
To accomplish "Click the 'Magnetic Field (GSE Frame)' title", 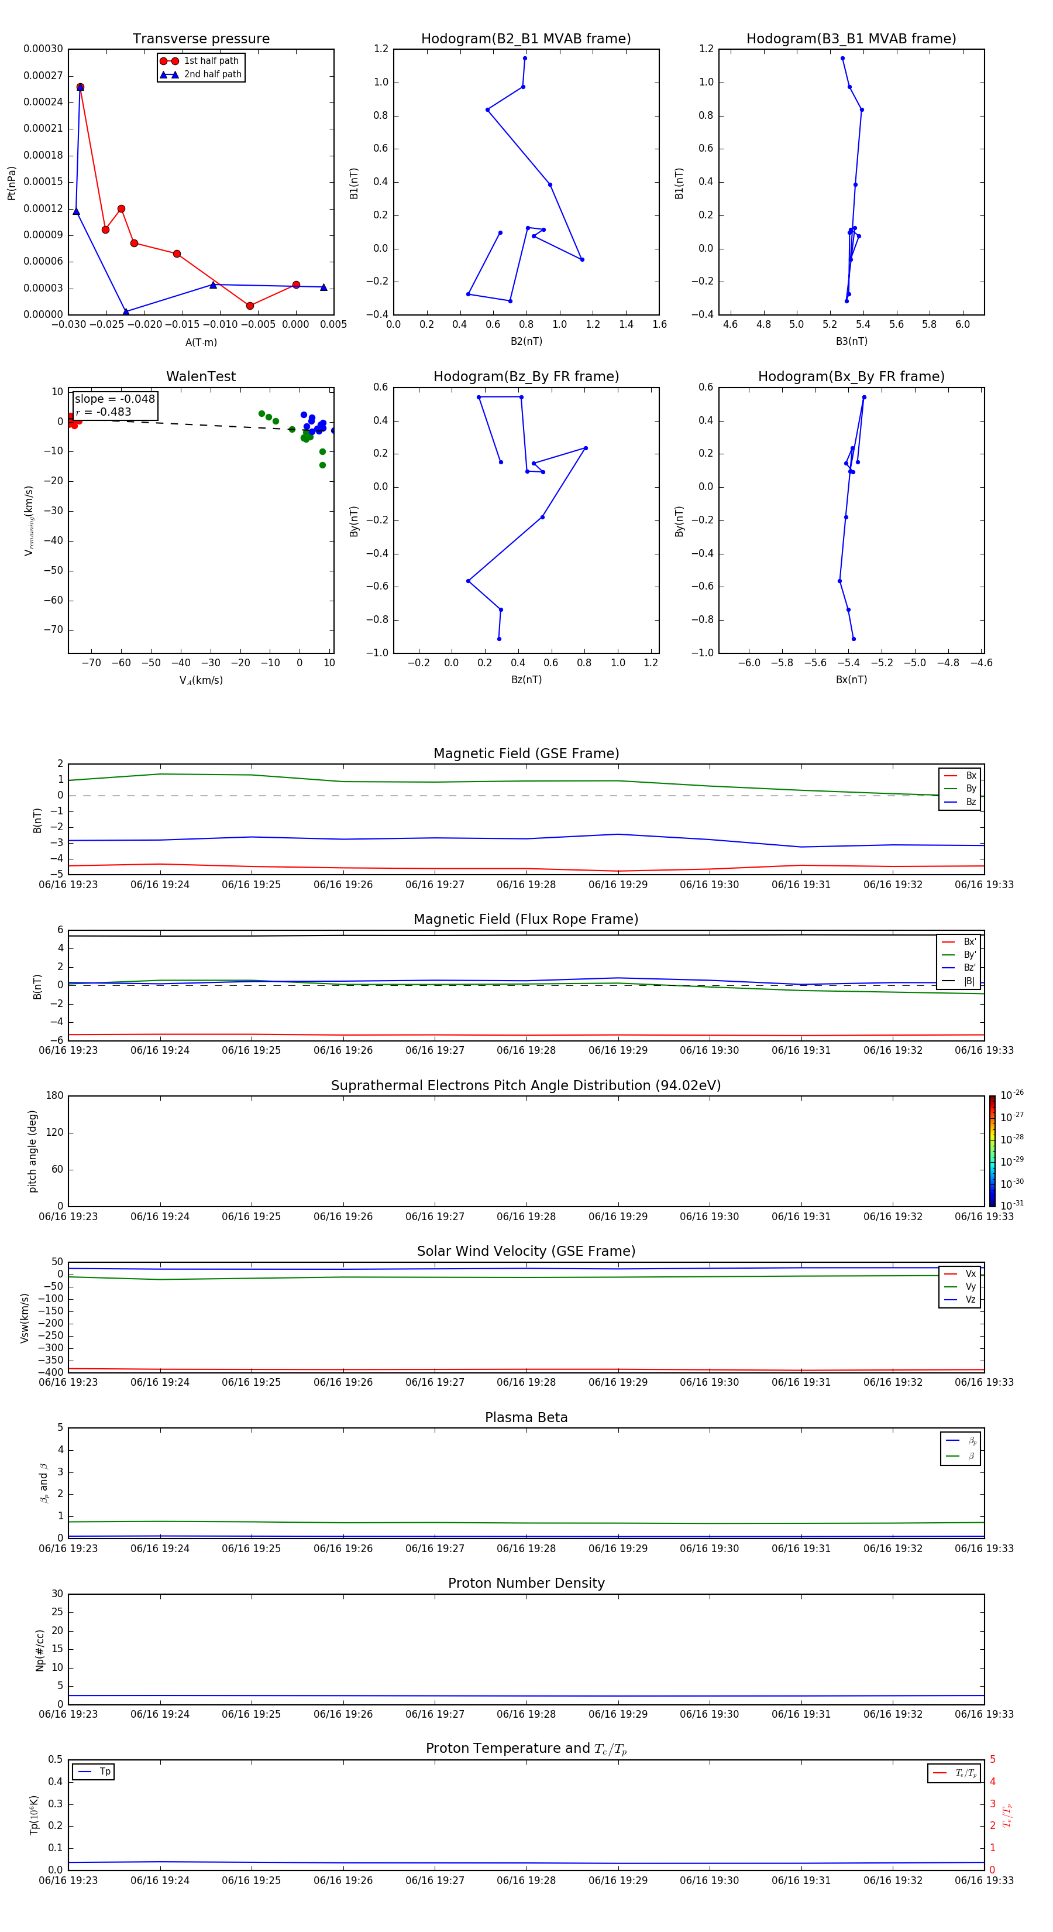I will [x=526, y=753].
